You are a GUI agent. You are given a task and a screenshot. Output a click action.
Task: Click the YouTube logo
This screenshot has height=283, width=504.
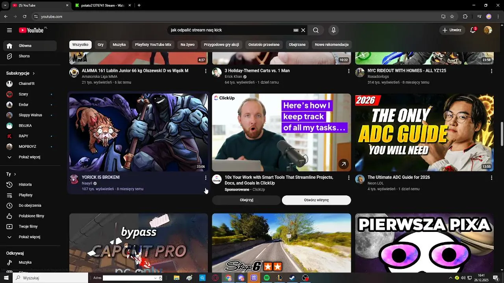pos(31,30)
